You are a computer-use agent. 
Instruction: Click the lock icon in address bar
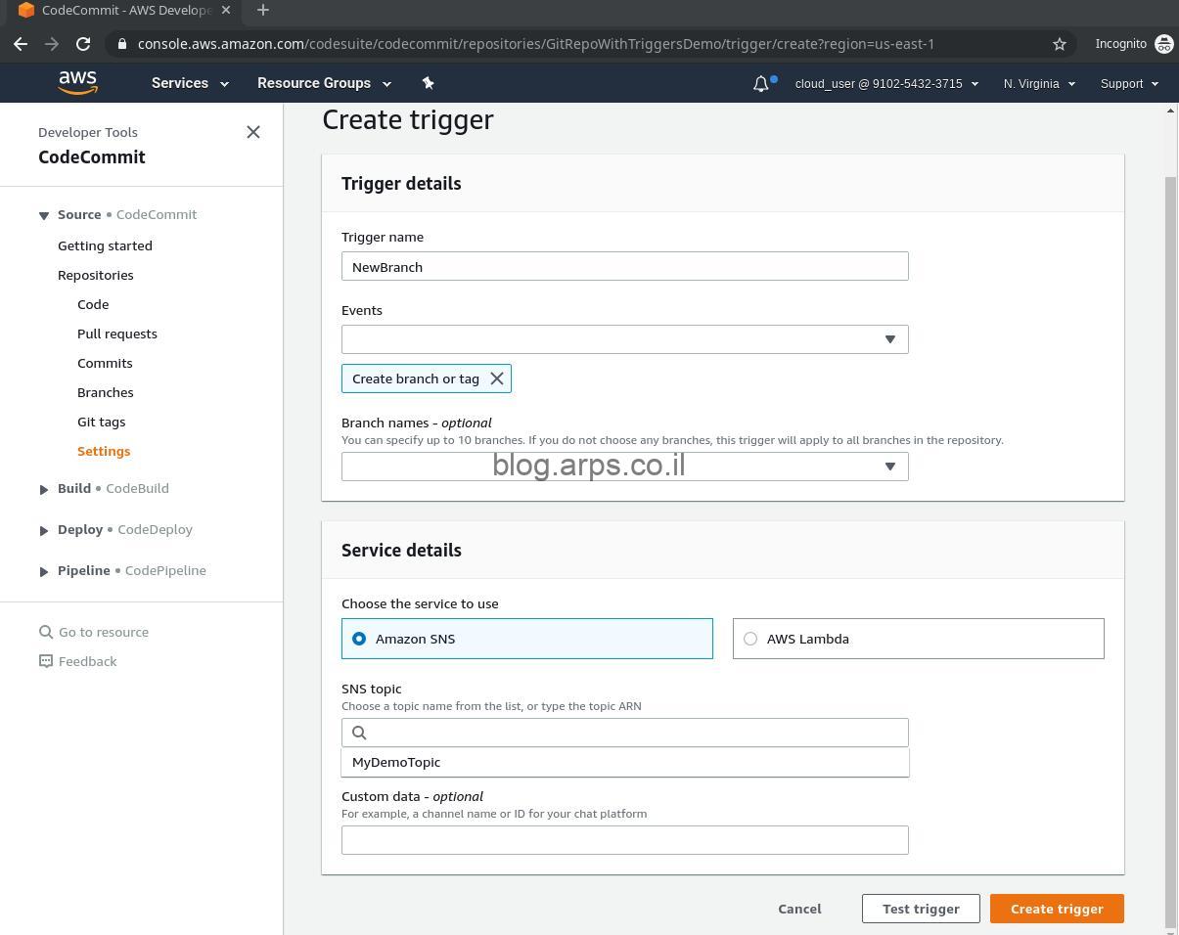click(x=121, y=44)
